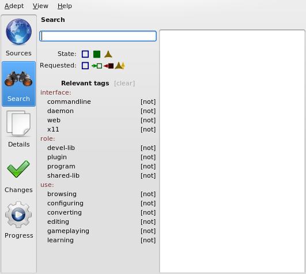Select the gameplaying use tag

pos(68,231)
